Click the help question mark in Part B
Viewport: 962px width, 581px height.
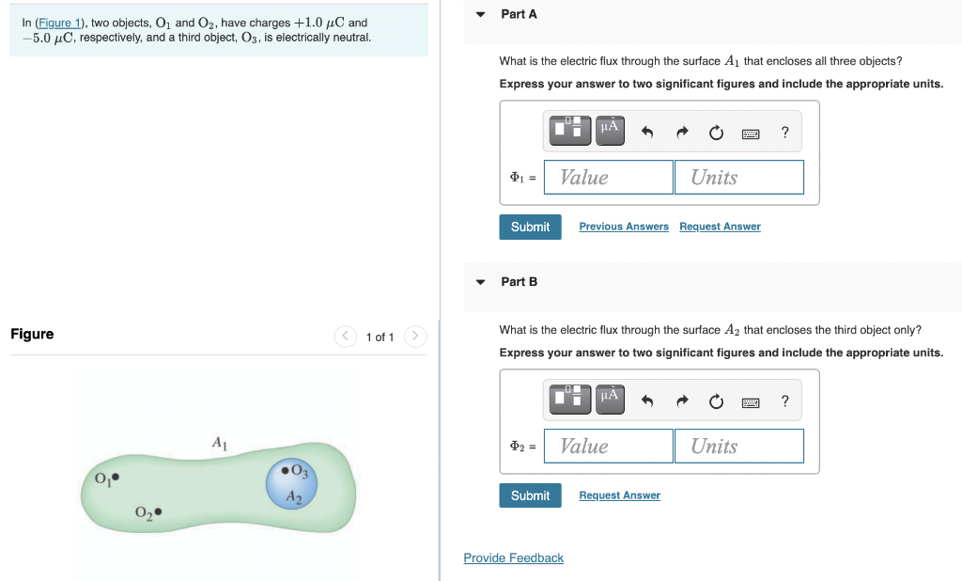click(x=784, y=400)
